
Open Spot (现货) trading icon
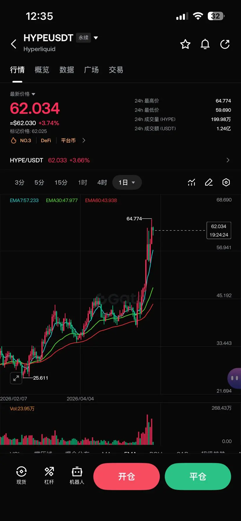(x=21, y=475)
